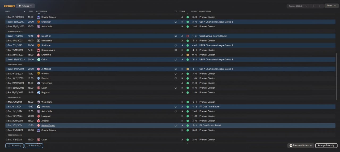Click the Newcastle club crest icon

coord(39,41)
